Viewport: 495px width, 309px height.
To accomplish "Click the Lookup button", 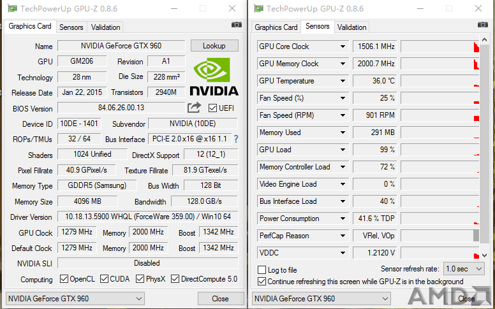I will click(214, 46).
